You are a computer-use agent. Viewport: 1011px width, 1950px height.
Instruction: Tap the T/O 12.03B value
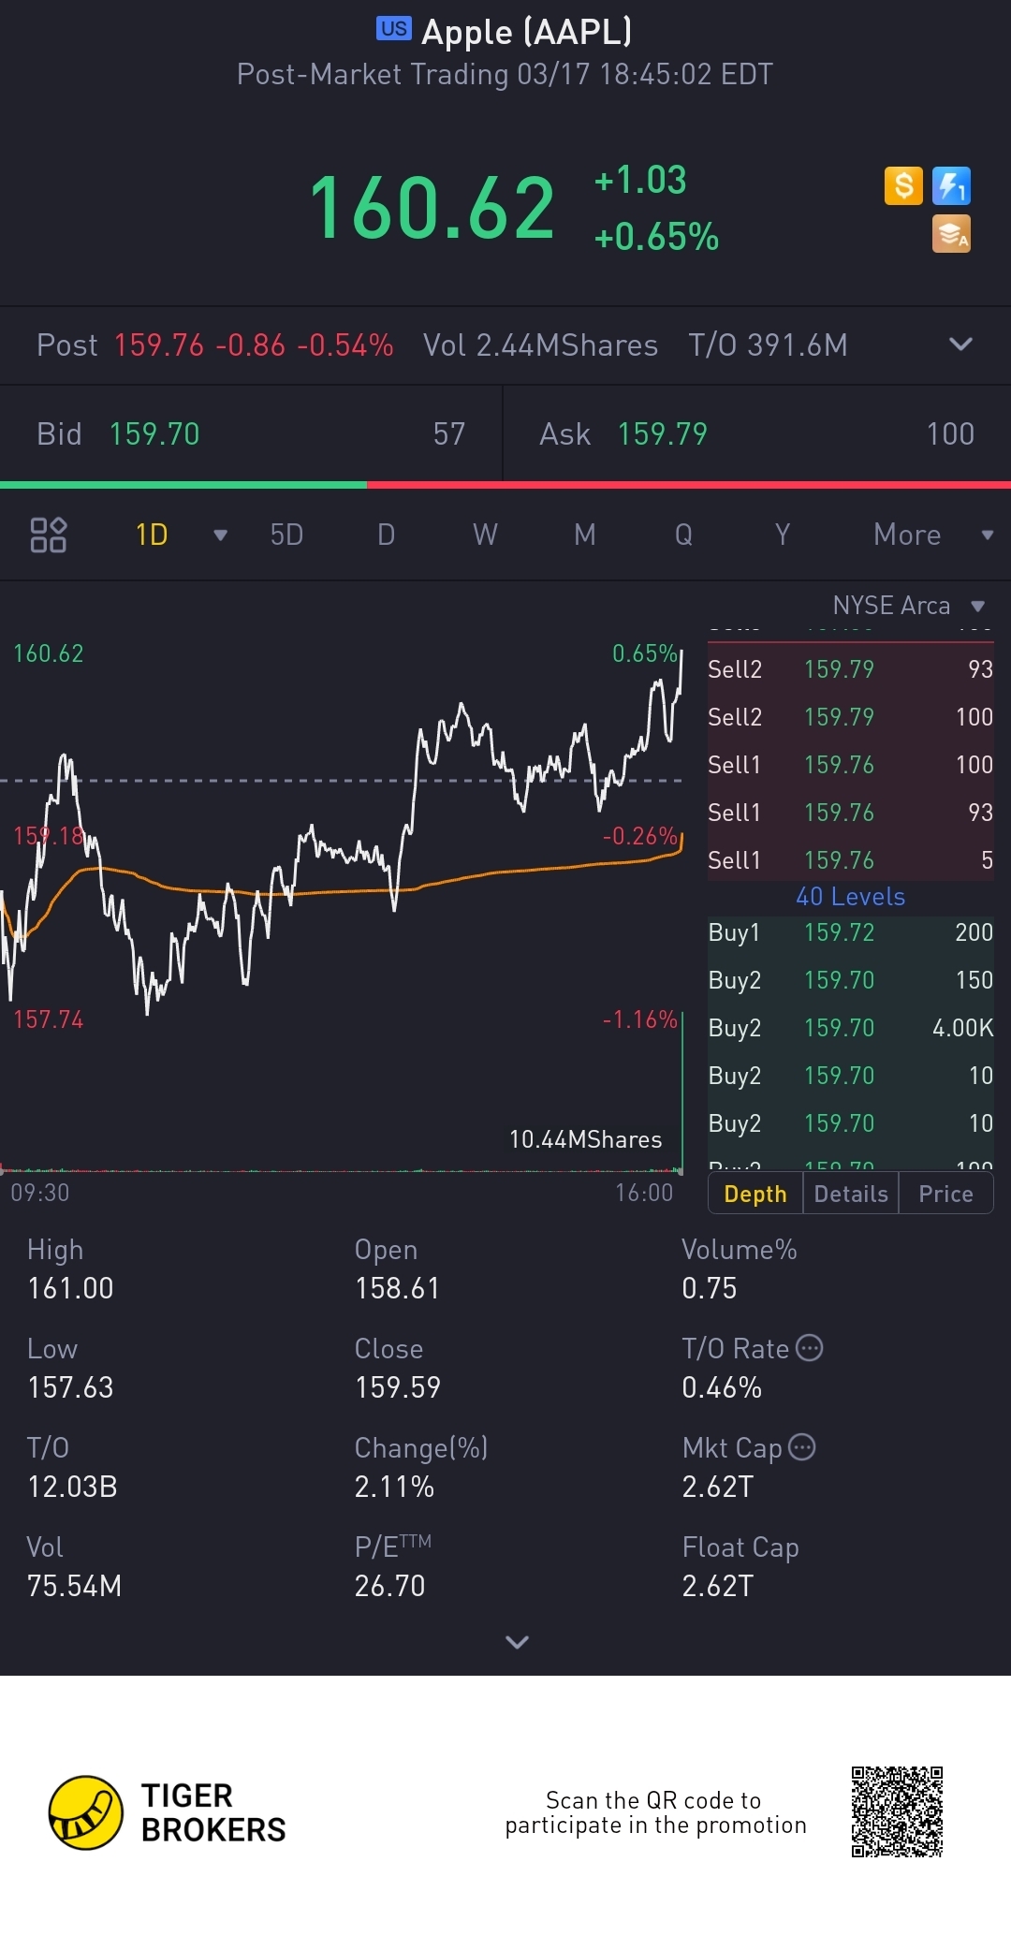(x=72, y=1487)
